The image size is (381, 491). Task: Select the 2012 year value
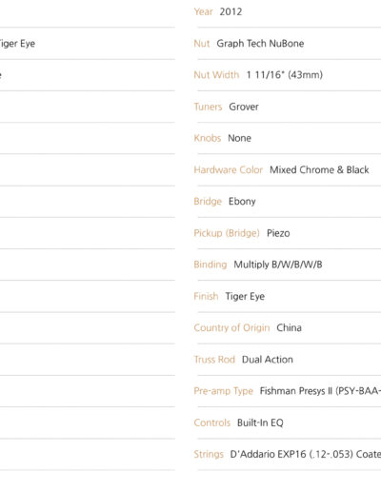pos(231,11)
